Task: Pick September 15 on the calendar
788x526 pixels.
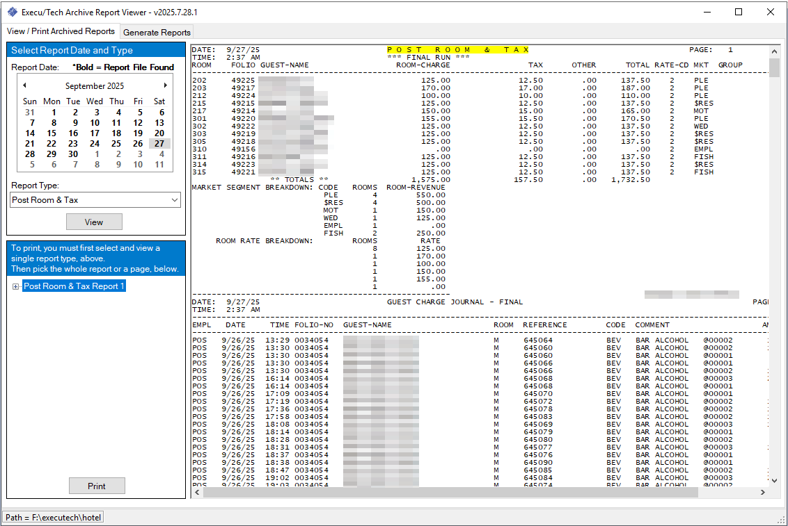Action: [x=52, y=133]
